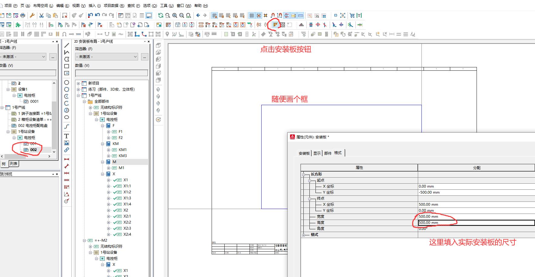Viewport: 535px width, 277px height.
Task: Select the Rectangle drawing tool
Action: [x=66, y=66]
